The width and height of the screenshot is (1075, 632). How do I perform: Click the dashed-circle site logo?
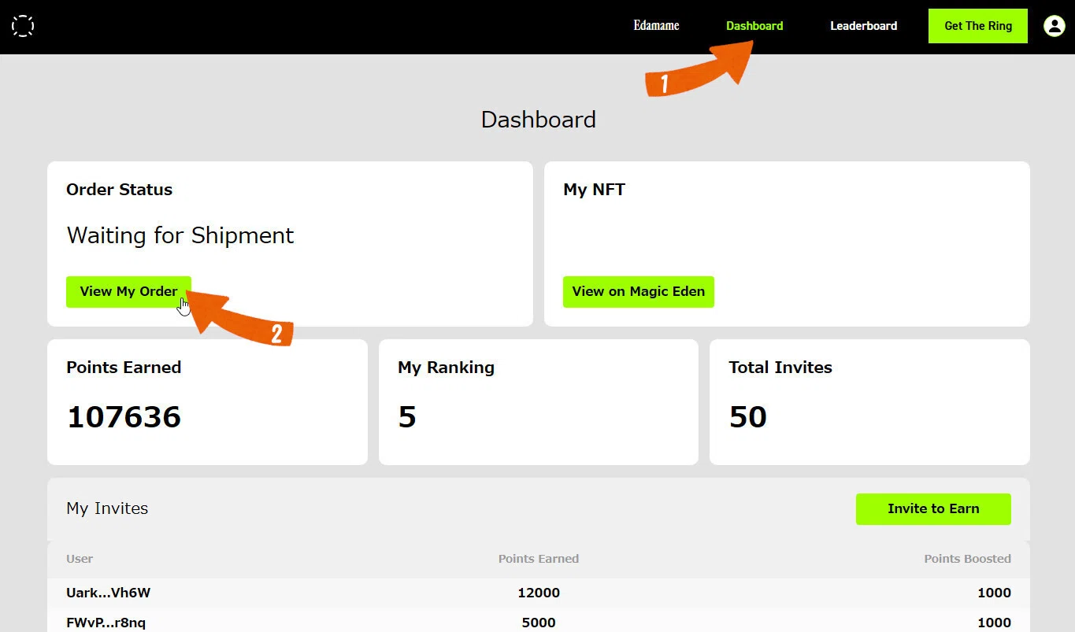pos(23,26)
